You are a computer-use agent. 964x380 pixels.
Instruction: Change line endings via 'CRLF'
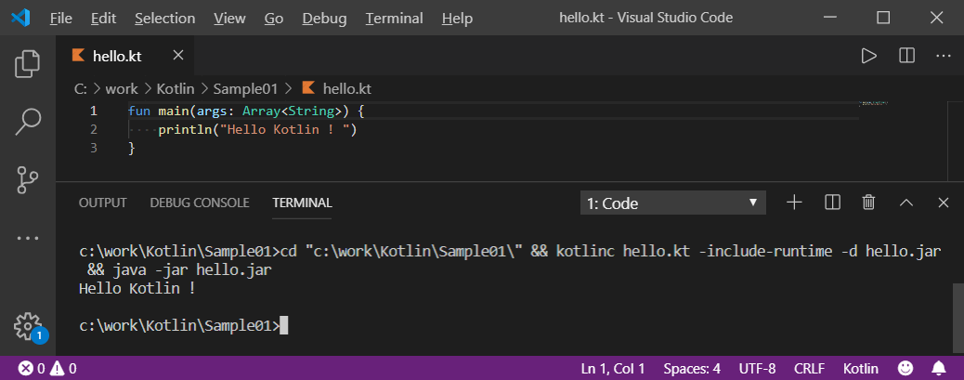(810, 369)
